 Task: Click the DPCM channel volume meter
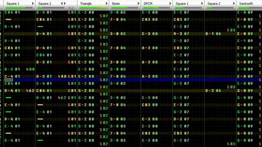pos(156,8)
